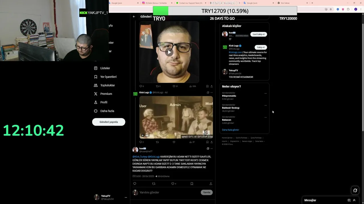Repost kua's main post

pyautogui.click(x=154, y=184)
